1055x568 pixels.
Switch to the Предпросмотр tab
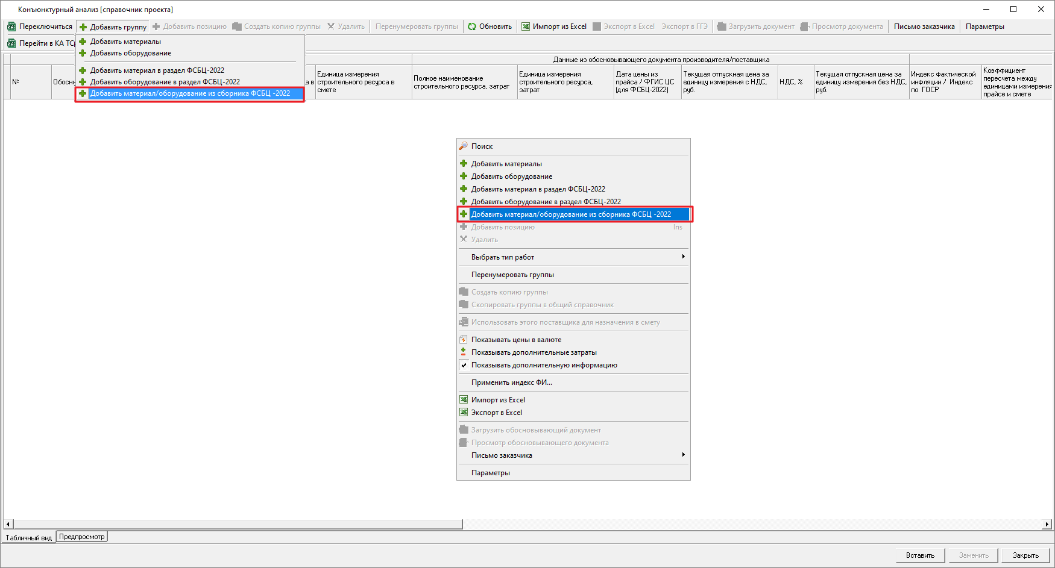82,537
